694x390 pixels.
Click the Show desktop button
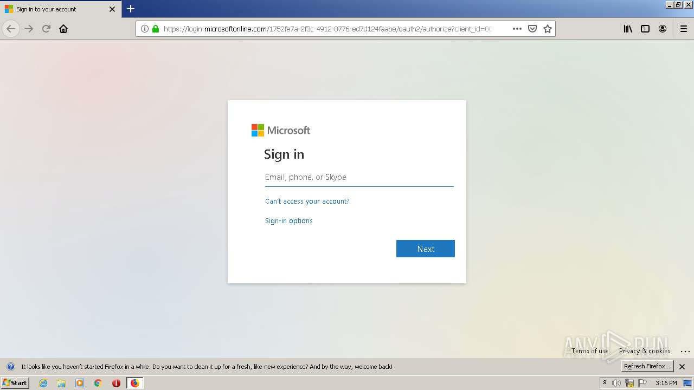coord(687,383)
